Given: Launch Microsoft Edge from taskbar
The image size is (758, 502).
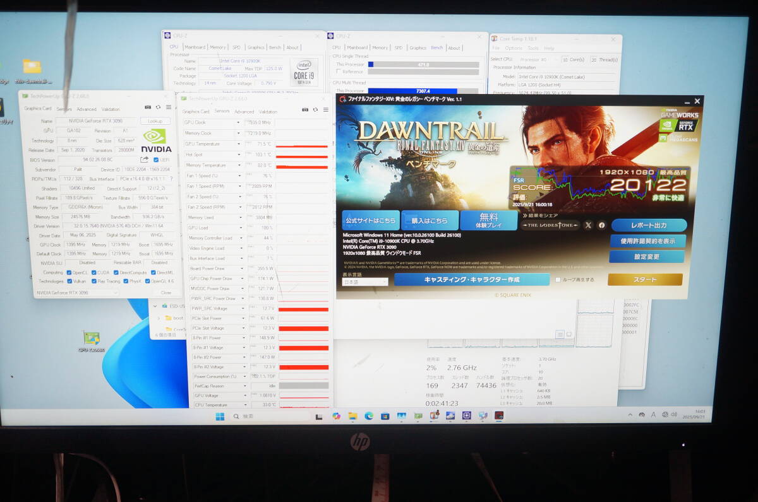Looking at the screenshot, I should 369,416.
